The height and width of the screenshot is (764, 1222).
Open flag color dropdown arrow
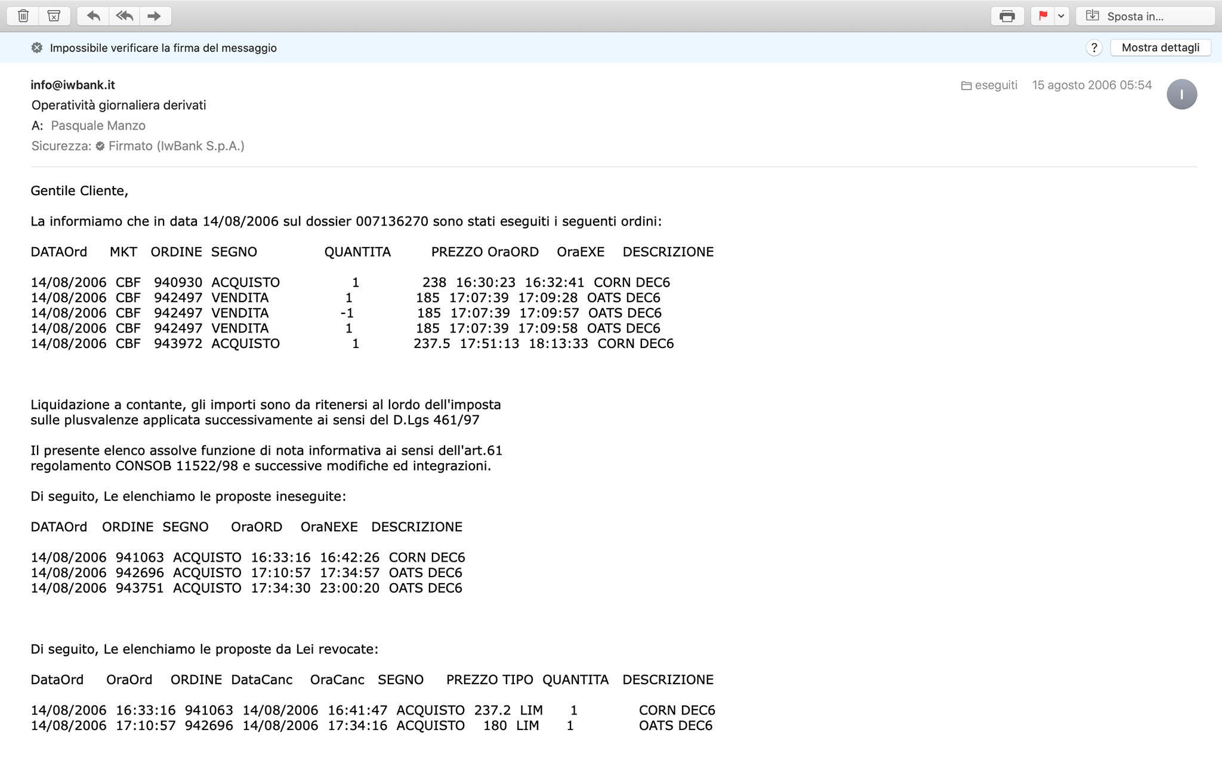coord(1061,16)
